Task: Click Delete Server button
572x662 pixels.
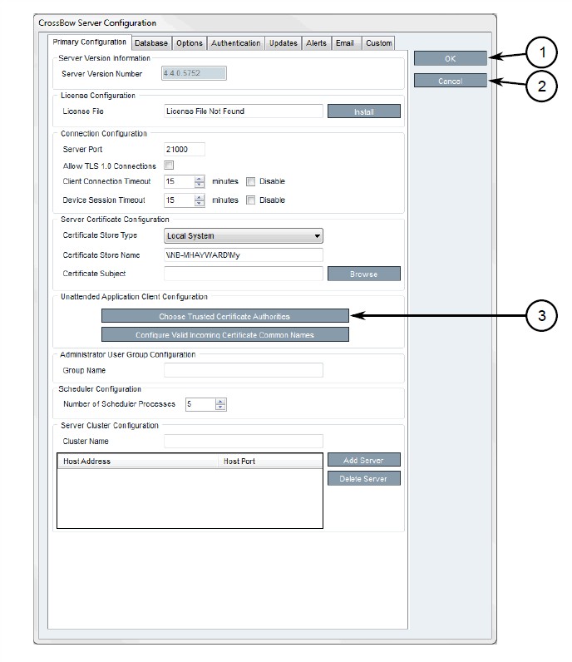Action: point(364,478)
